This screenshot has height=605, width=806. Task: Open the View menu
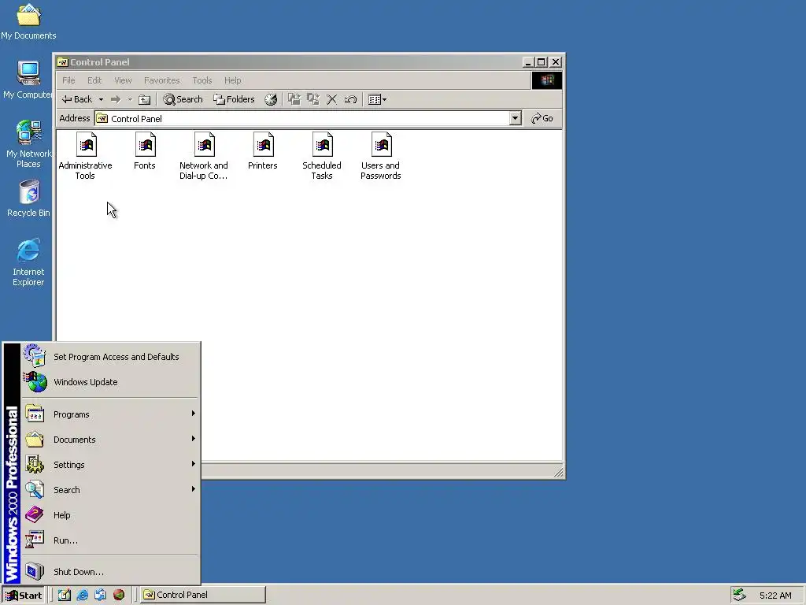coord(123,80)
